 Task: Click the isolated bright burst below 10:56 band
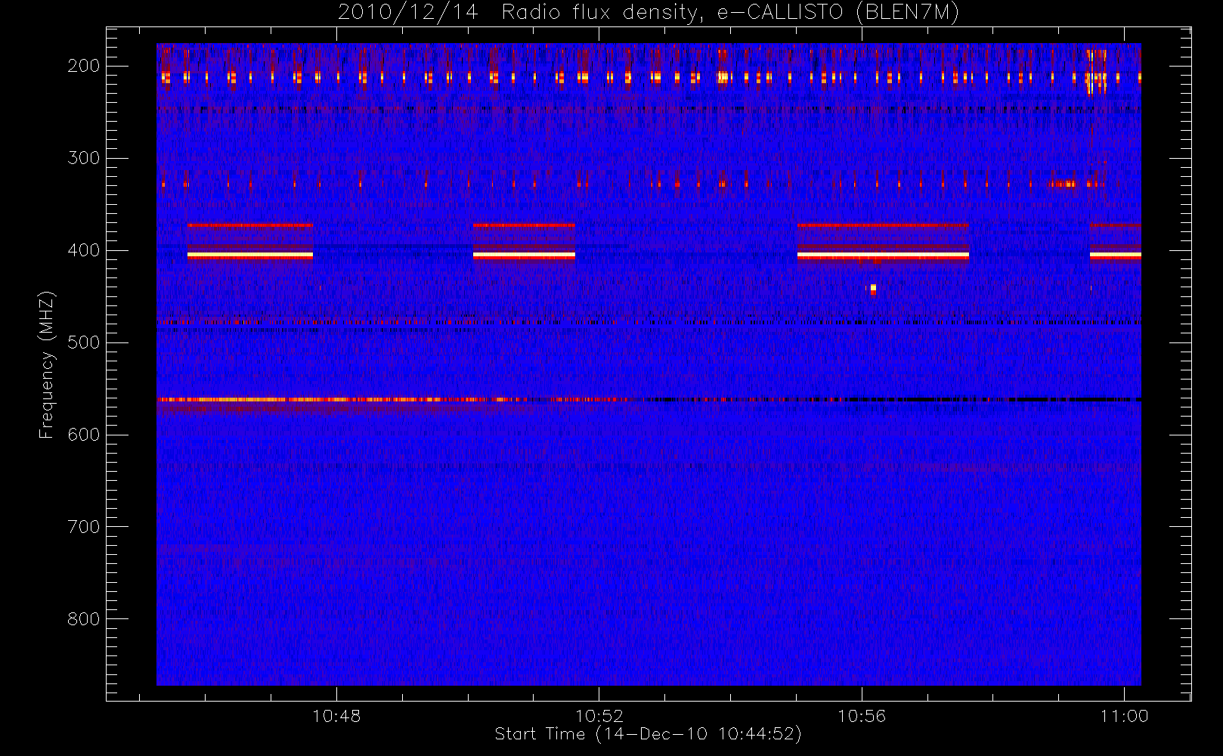click(873, 289)
